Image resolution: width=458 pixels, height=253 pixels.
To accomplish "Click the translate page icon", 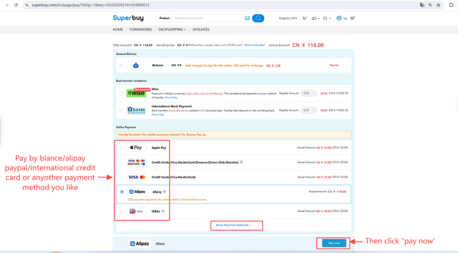I will [x=422, y=5].
